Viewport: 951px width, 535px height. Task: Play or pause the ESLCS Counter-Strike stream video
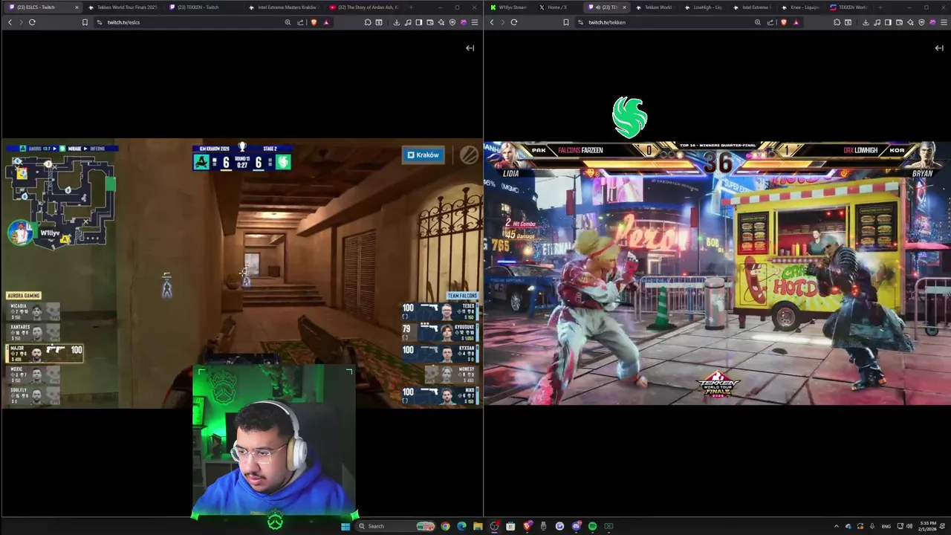241,273
